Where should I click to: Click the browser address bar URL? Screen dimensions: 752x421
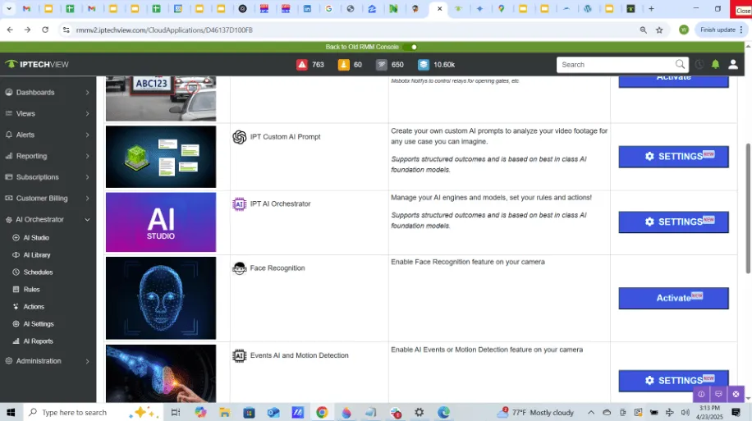[x=164, y=30]
